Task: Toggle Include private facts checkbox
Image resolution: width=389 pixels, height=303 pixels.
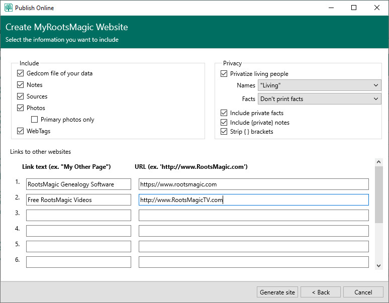Action: coord(224,113)
